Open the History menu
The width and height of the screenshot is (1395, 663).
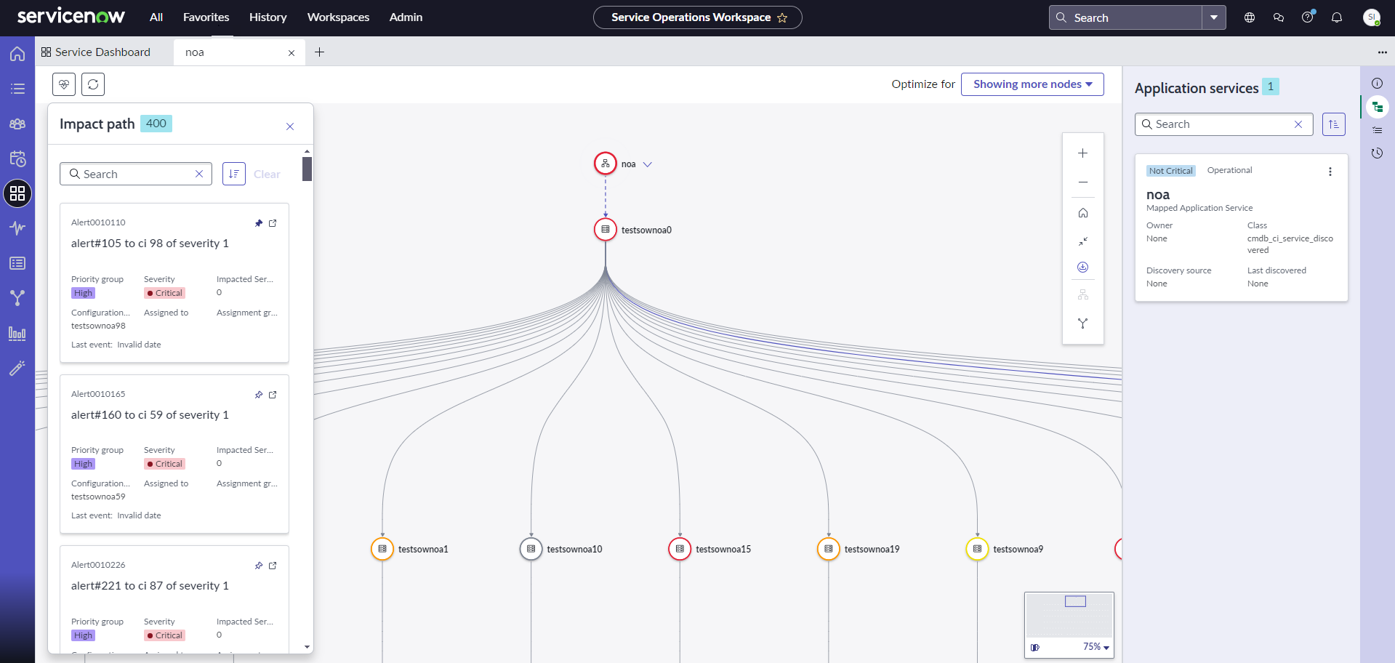(x=268, y=17)
